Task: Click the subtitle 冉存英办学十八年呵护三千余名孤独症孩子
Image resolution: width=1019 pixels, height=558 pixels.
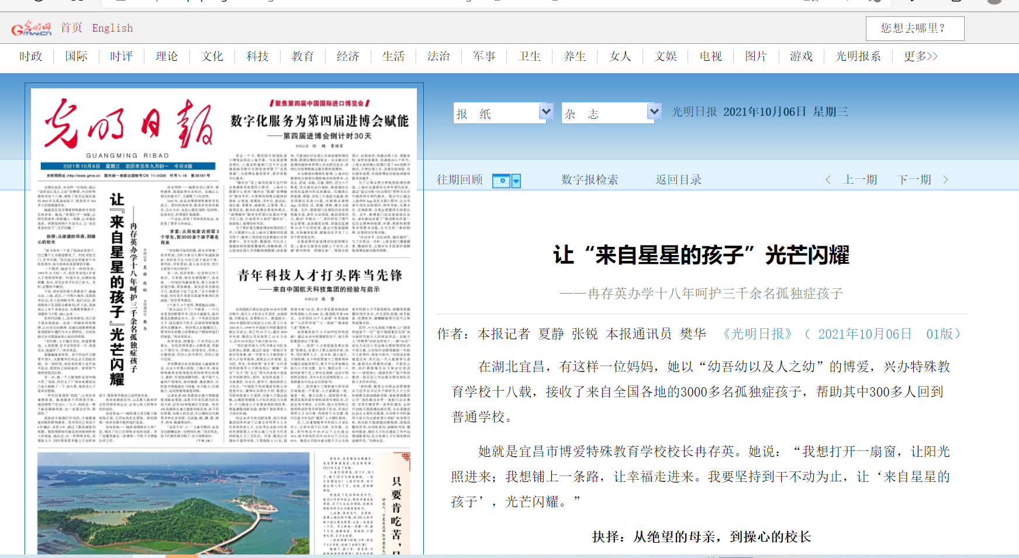Action: 701,294
